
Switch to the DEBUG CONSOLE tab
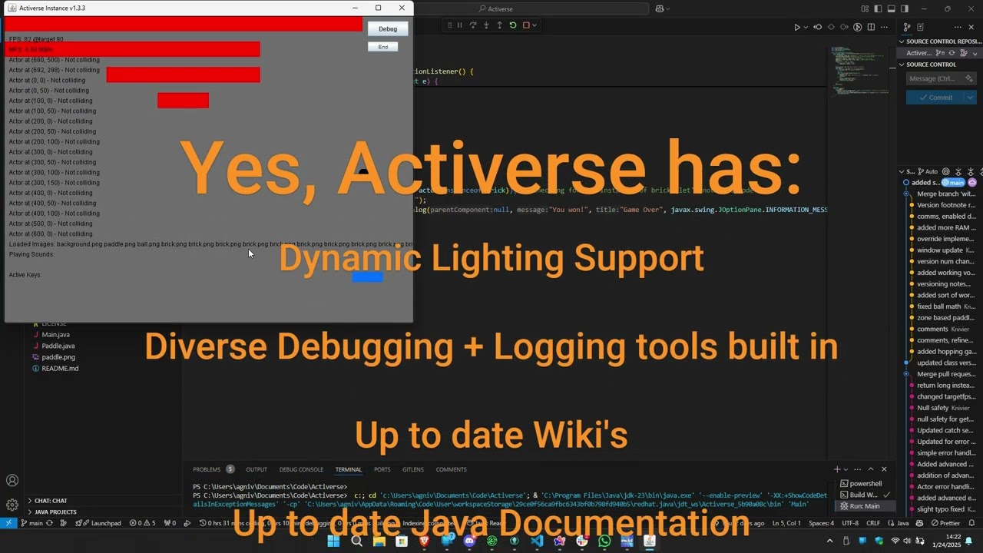click(301, 469)
